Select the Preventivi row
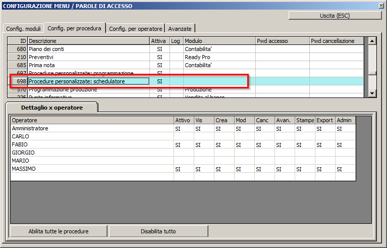Image resolution: width=387 pixels, height=248 pixels. (186, 57)
